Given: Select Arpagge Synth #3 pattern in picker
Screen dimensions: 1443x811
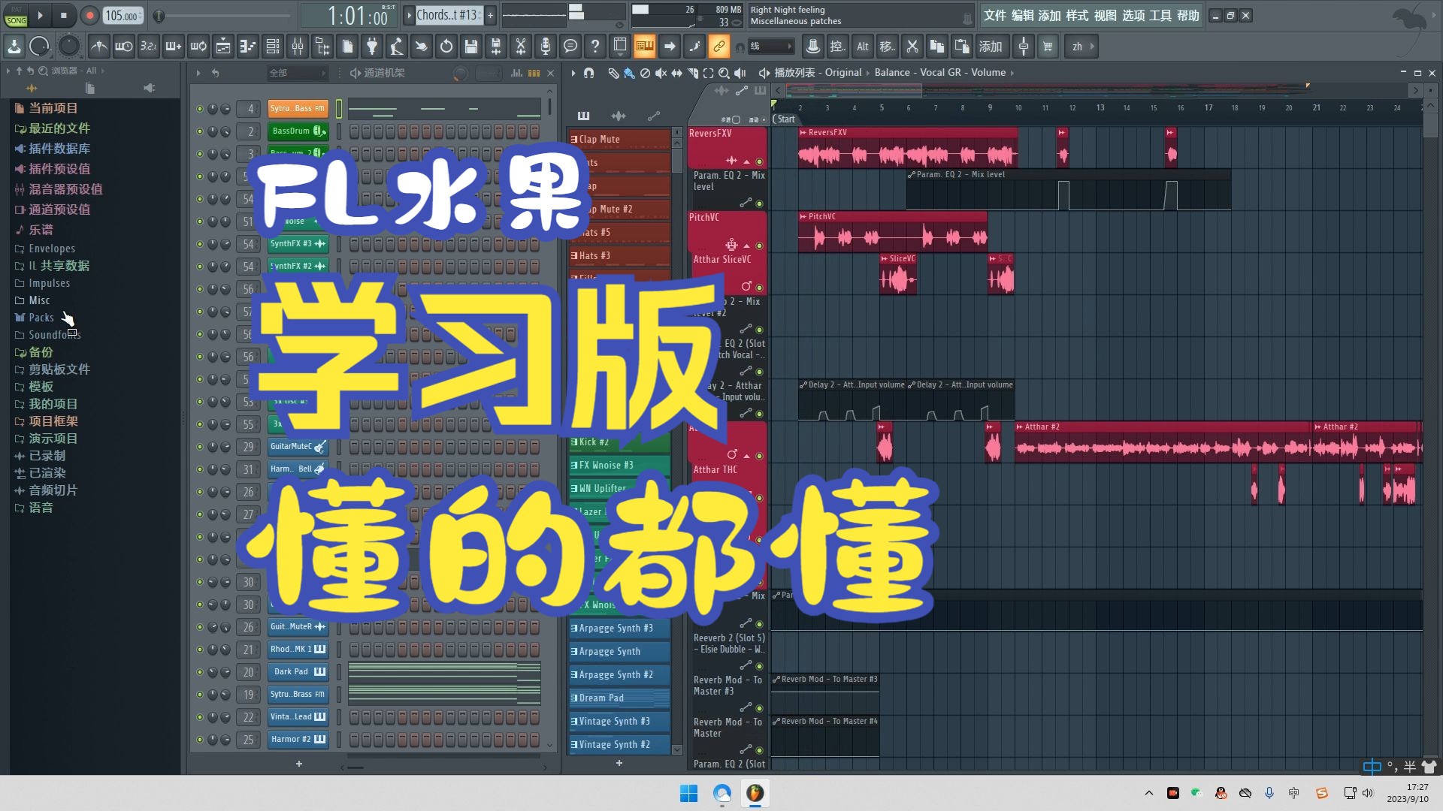Looking at the screenshot, I should (619, 629).
